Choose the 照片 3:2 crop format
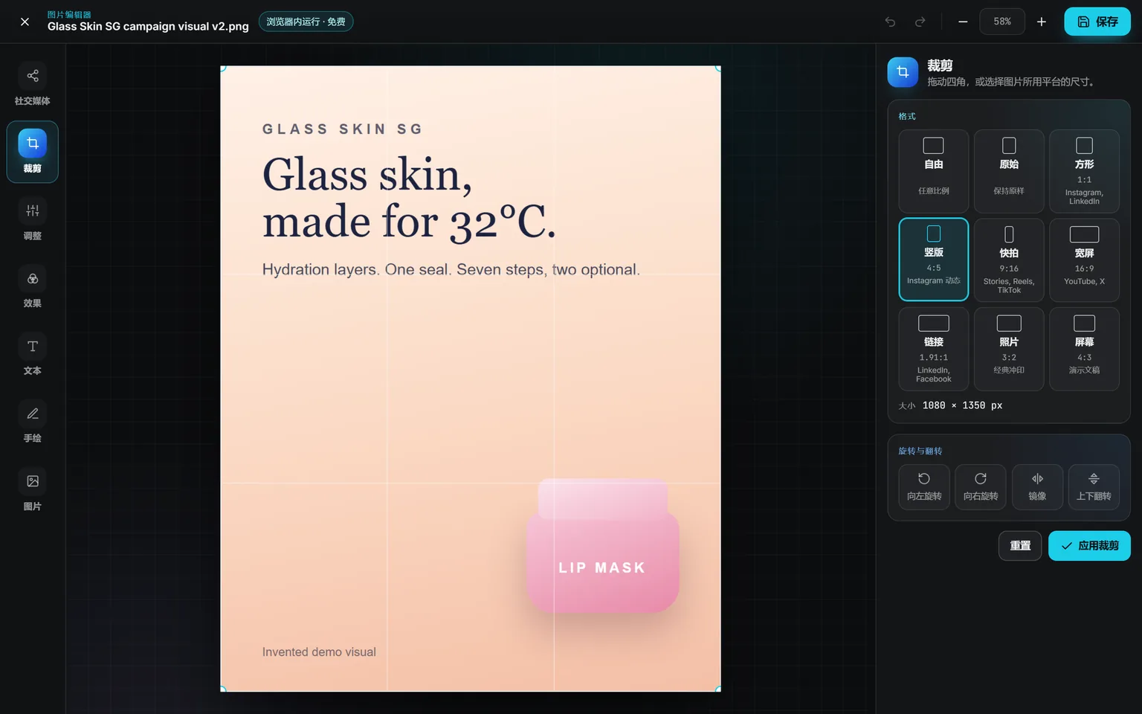1142x714 pixels. pyautogui.click(x=1009, y=349)
